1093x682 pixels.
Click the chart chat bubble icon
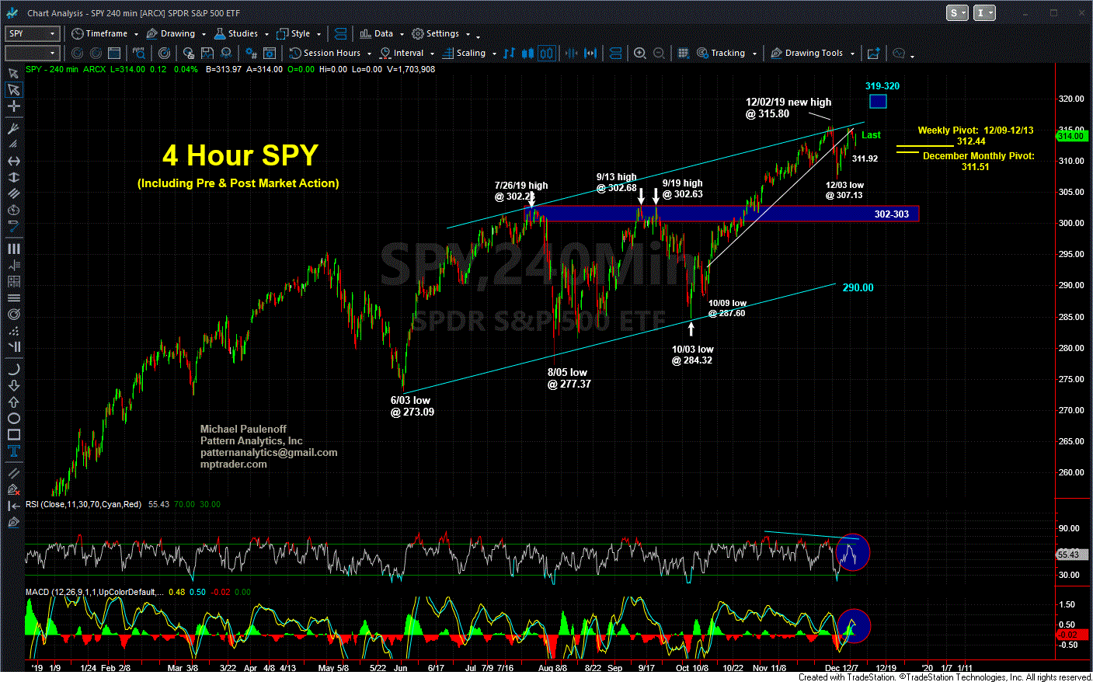pos(899,53)
